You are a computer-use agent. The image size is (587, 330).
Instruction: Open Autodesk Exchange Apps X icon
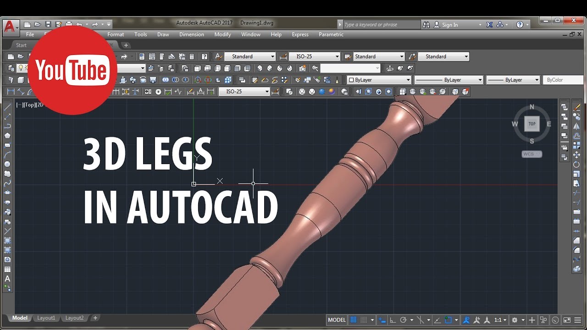pyautogui.click(x=490, y=25)
